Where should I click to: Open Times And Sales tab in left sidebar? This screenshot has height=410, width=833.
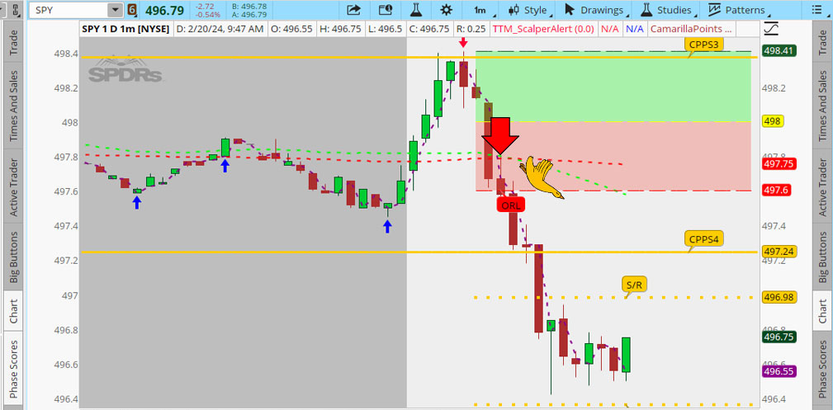coord(14,106)
